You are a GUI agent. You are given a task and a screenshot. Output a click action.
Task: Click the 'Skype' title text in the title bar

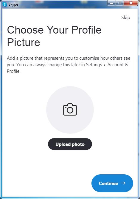pos(13,4)
